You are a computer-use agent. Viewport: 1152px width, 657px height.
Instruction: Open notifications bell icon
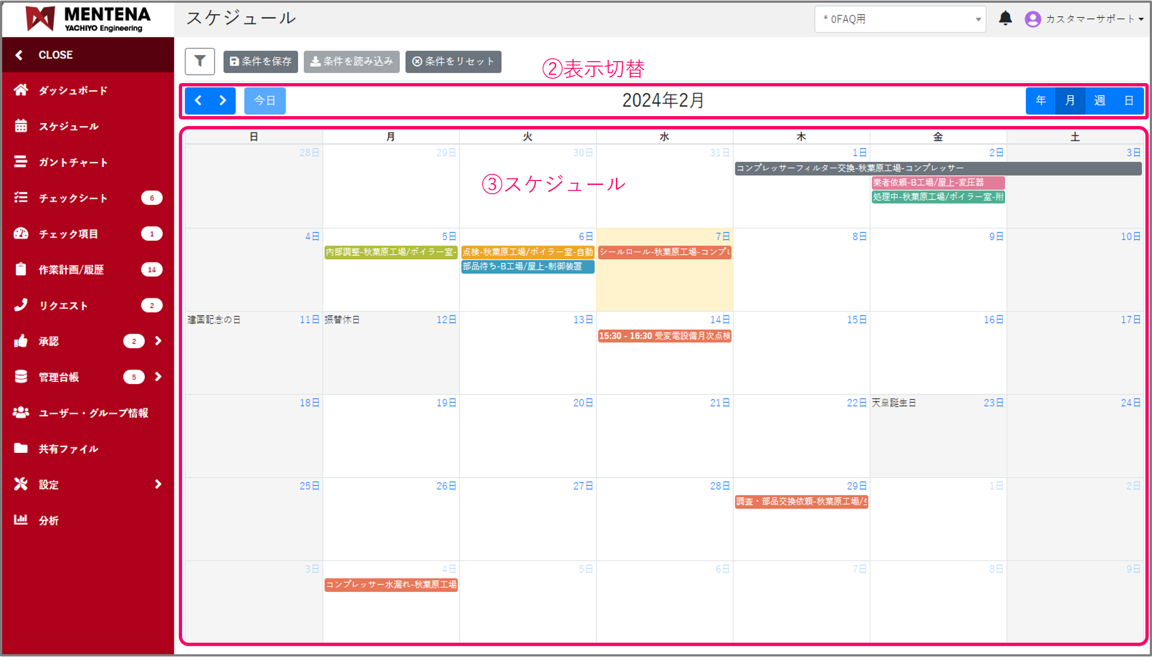(1005, 19)
